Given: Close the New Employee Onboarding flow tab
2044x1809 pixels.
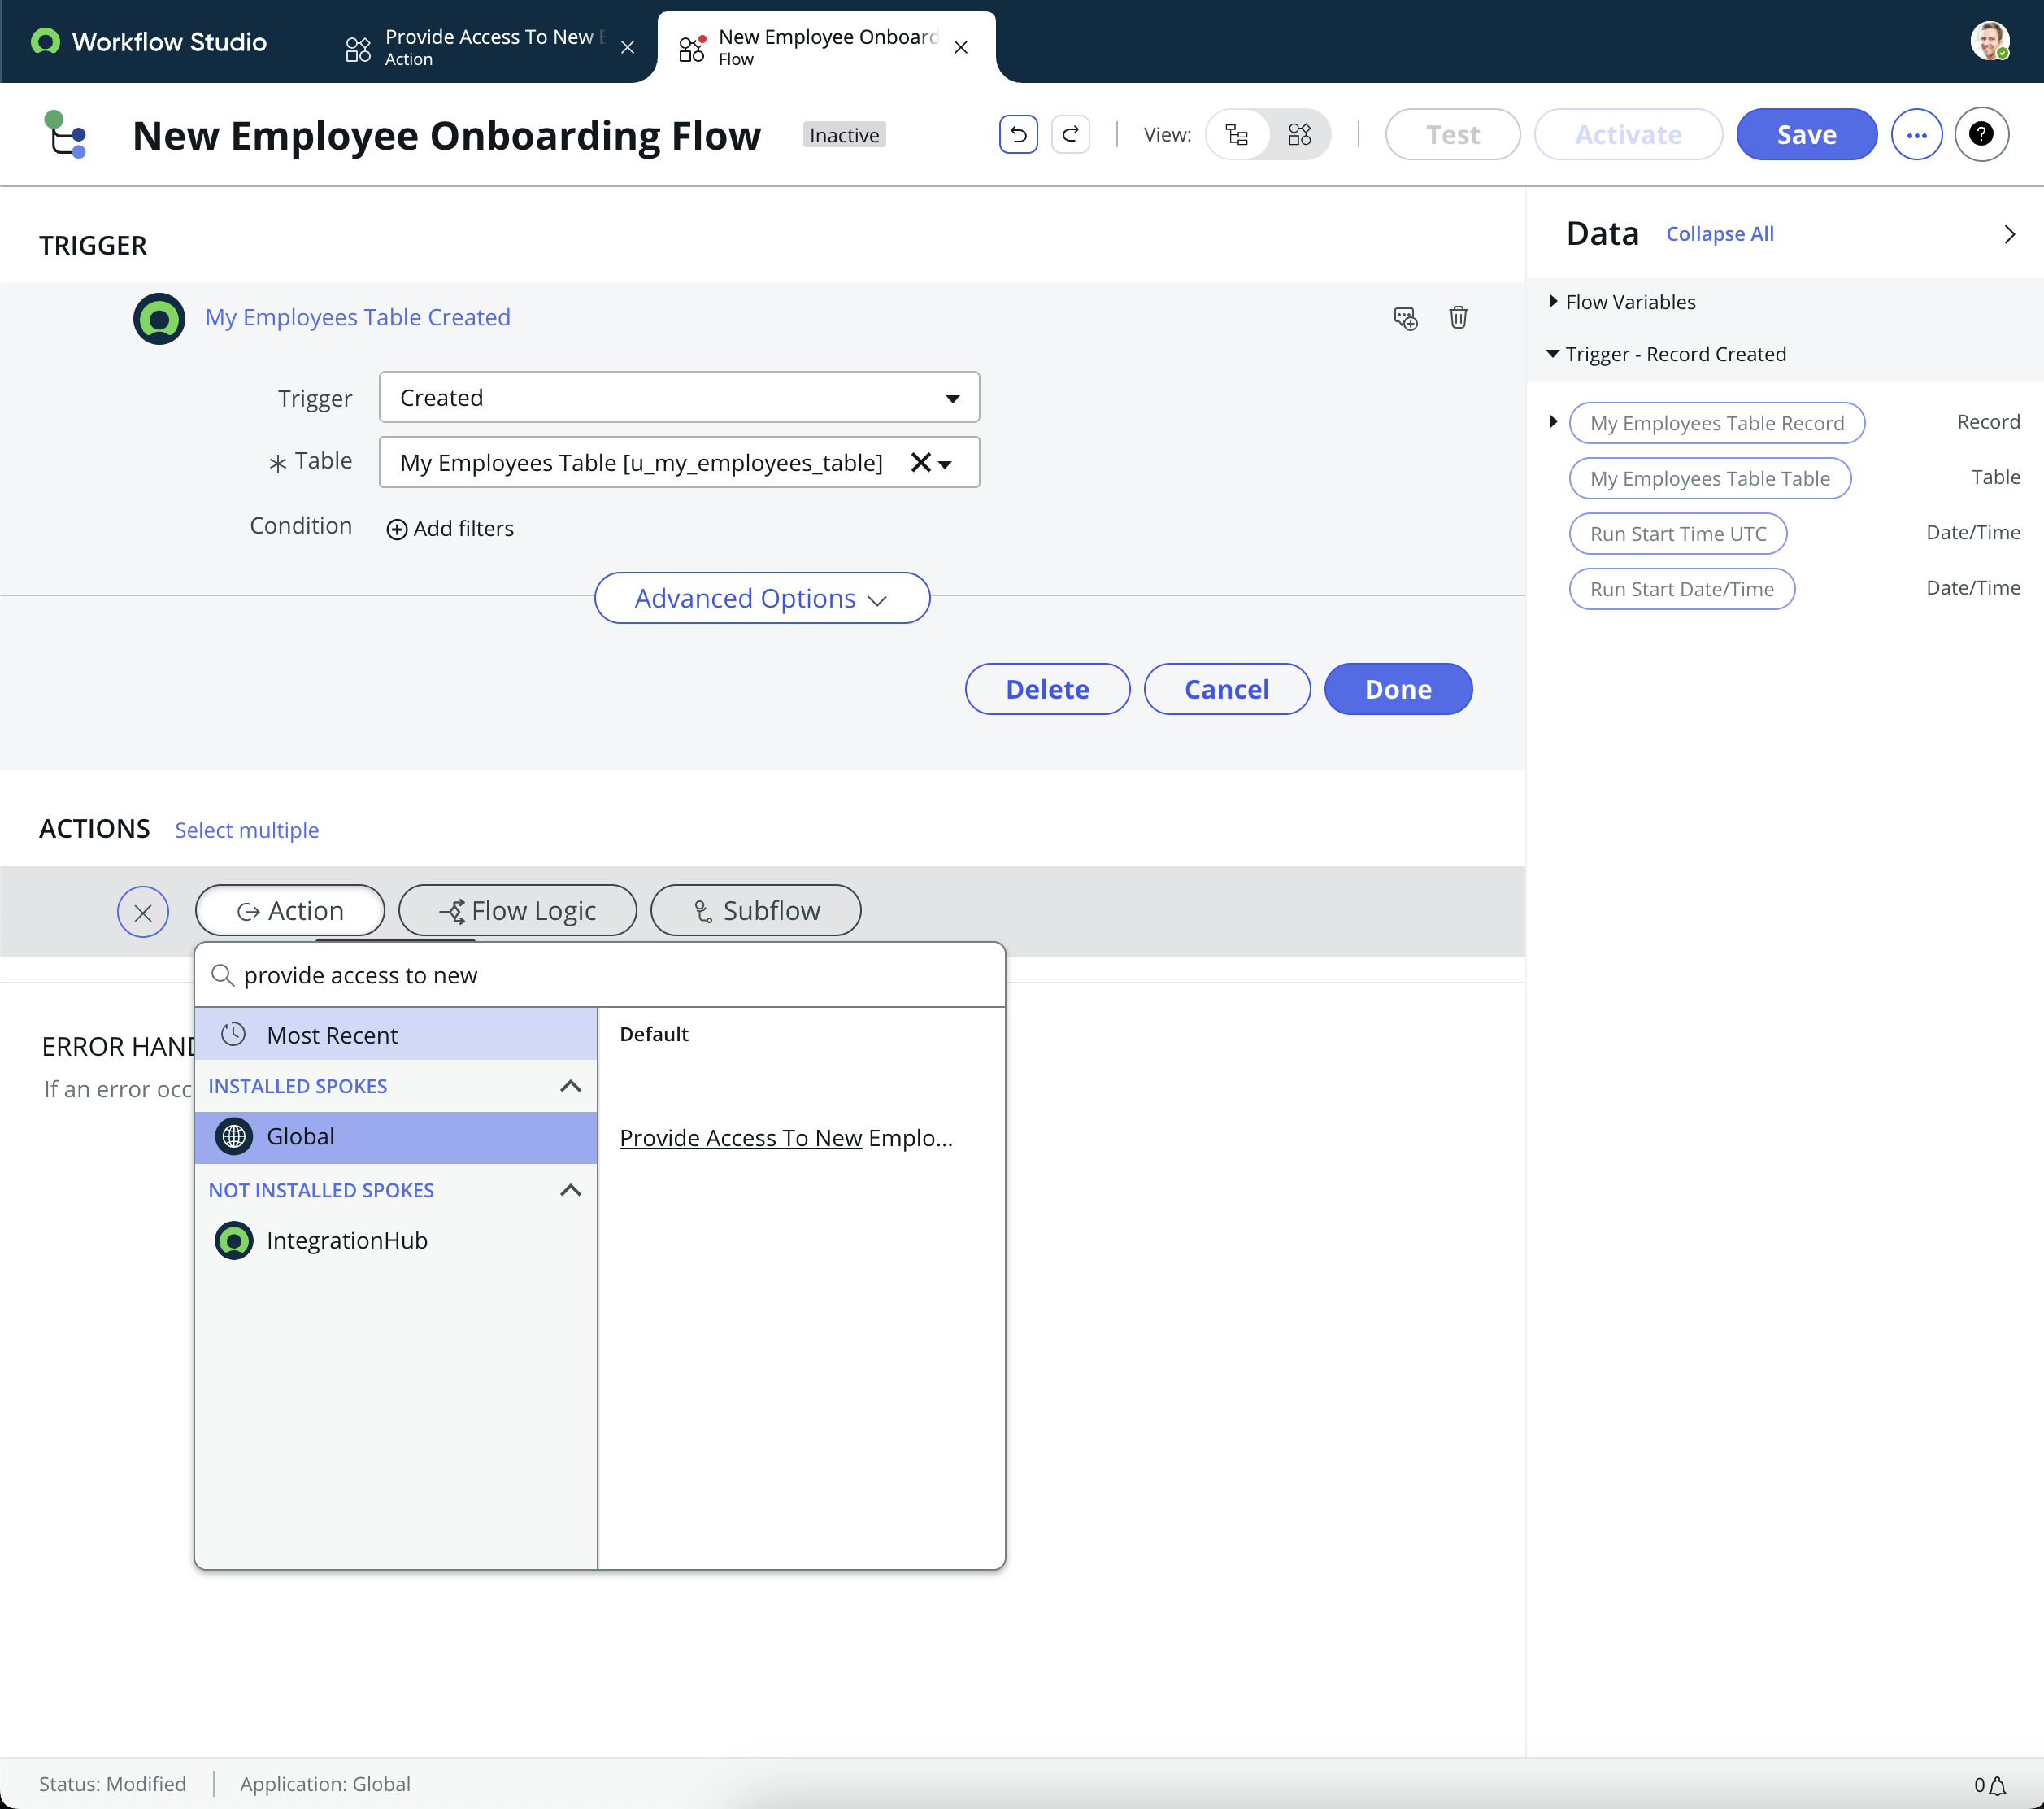Looking at the screenshot, I should (961, 47).
